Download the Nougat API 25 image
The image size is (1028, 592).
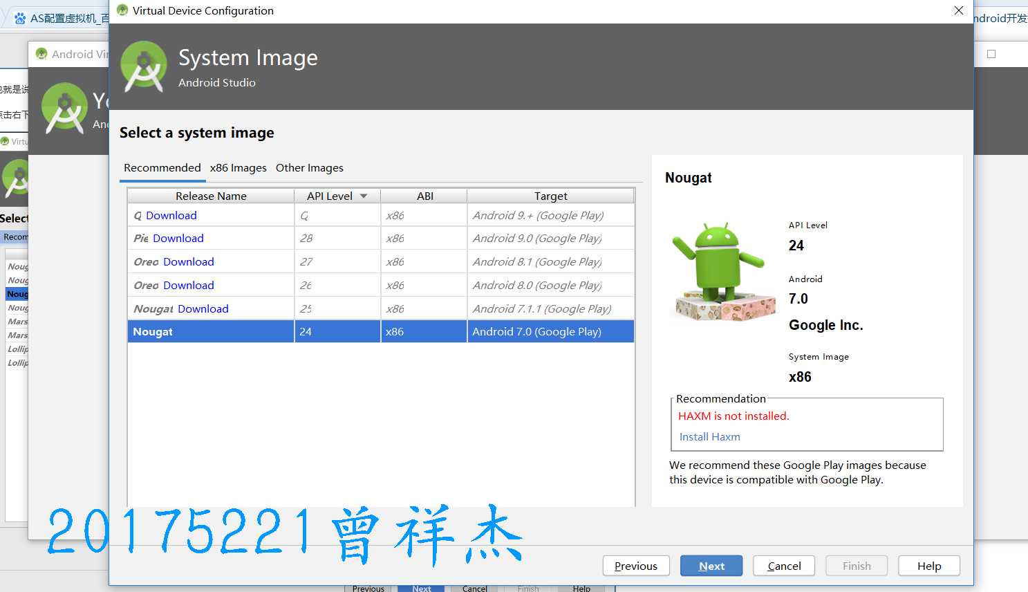pos(203,309)
